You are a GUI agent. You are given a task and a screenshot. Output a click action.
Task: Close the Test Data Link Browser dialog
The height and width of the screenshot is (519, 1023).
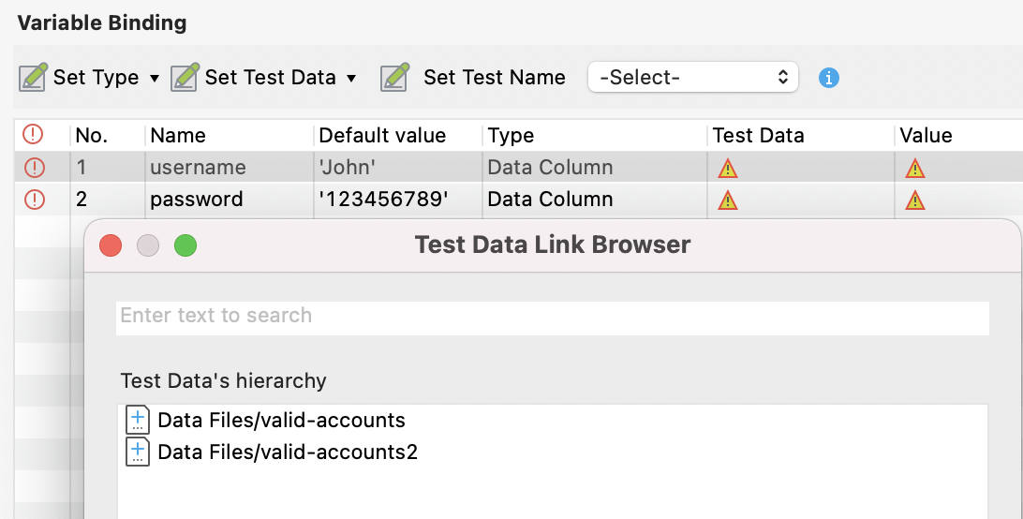pyautogui.click(x=111, y=245)
